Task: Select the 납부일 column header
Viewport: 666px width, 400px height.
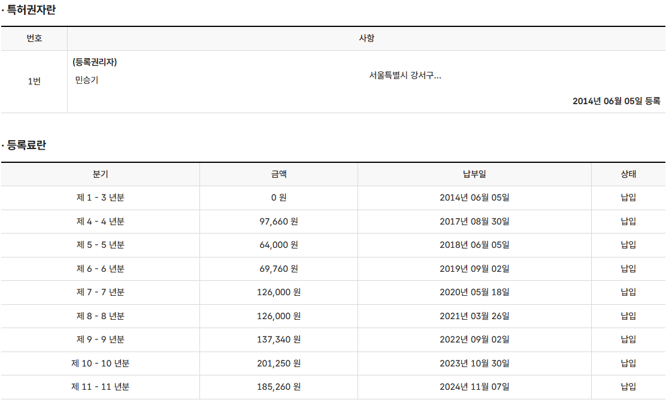Action: [x=474, y=174]
